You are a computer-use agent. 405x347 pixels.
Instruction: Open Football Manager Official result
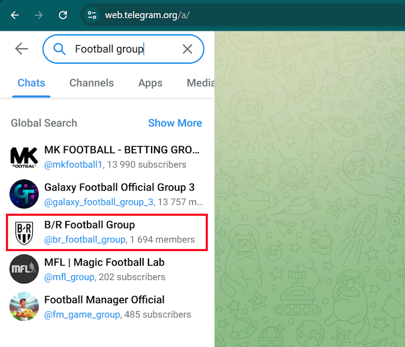(x=107, y=307)
